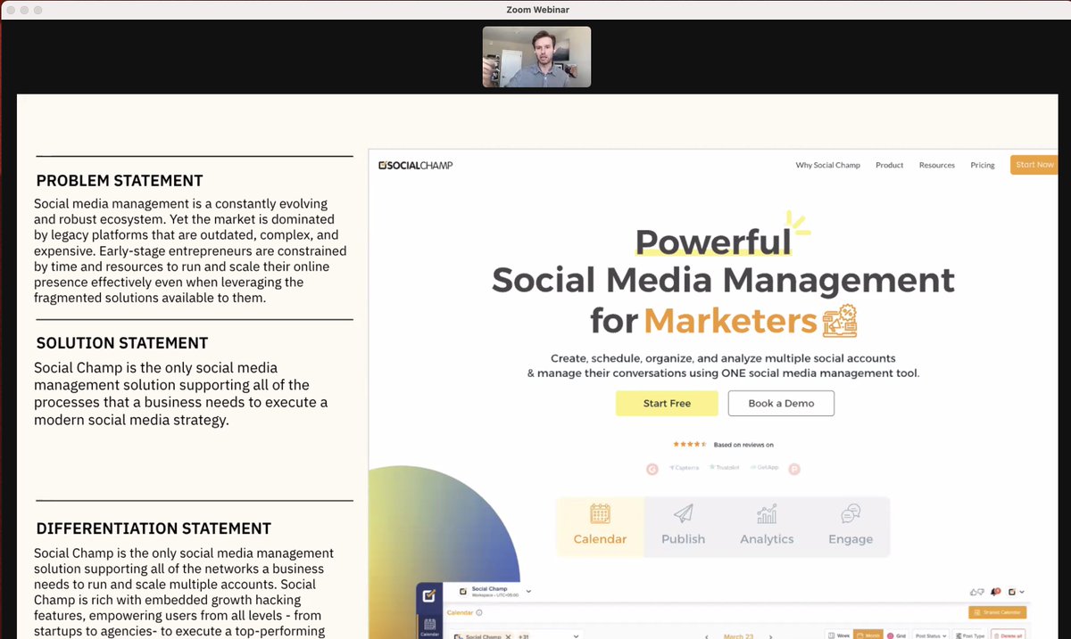Select the Publish feature tab
1071x639 pixels.
(683, 526)
